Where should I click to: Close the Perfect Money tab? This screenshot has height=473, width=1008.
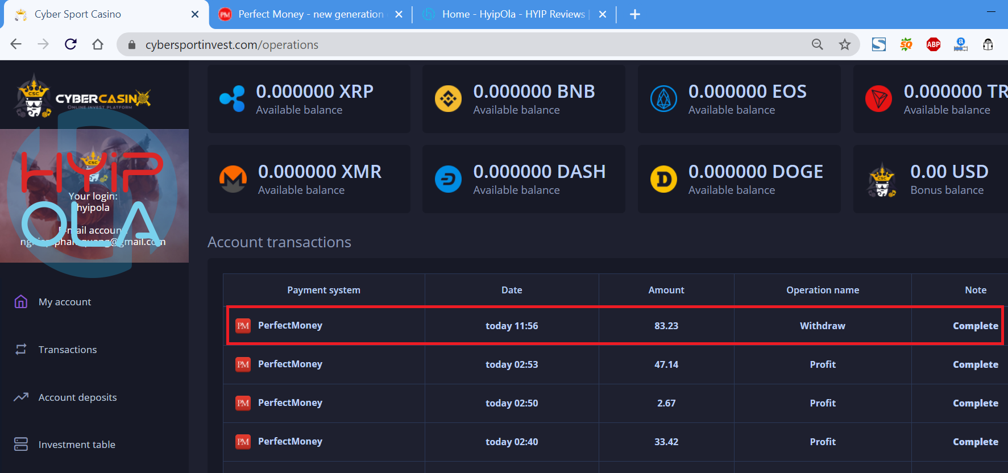(399, 14)
